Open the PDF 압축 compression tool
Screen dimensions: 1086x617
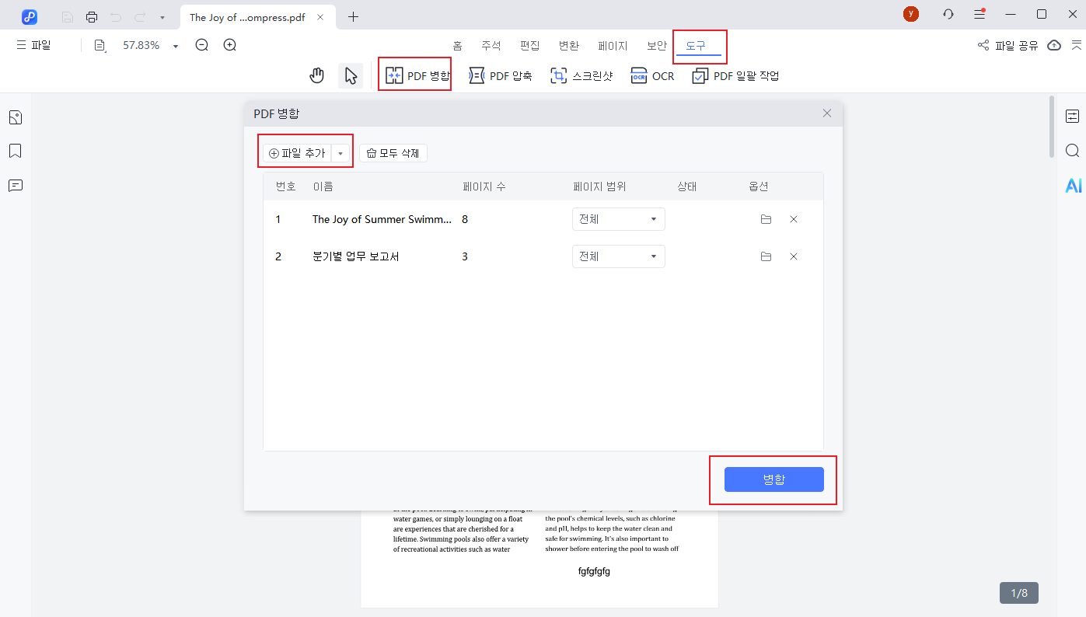point(500,75)
